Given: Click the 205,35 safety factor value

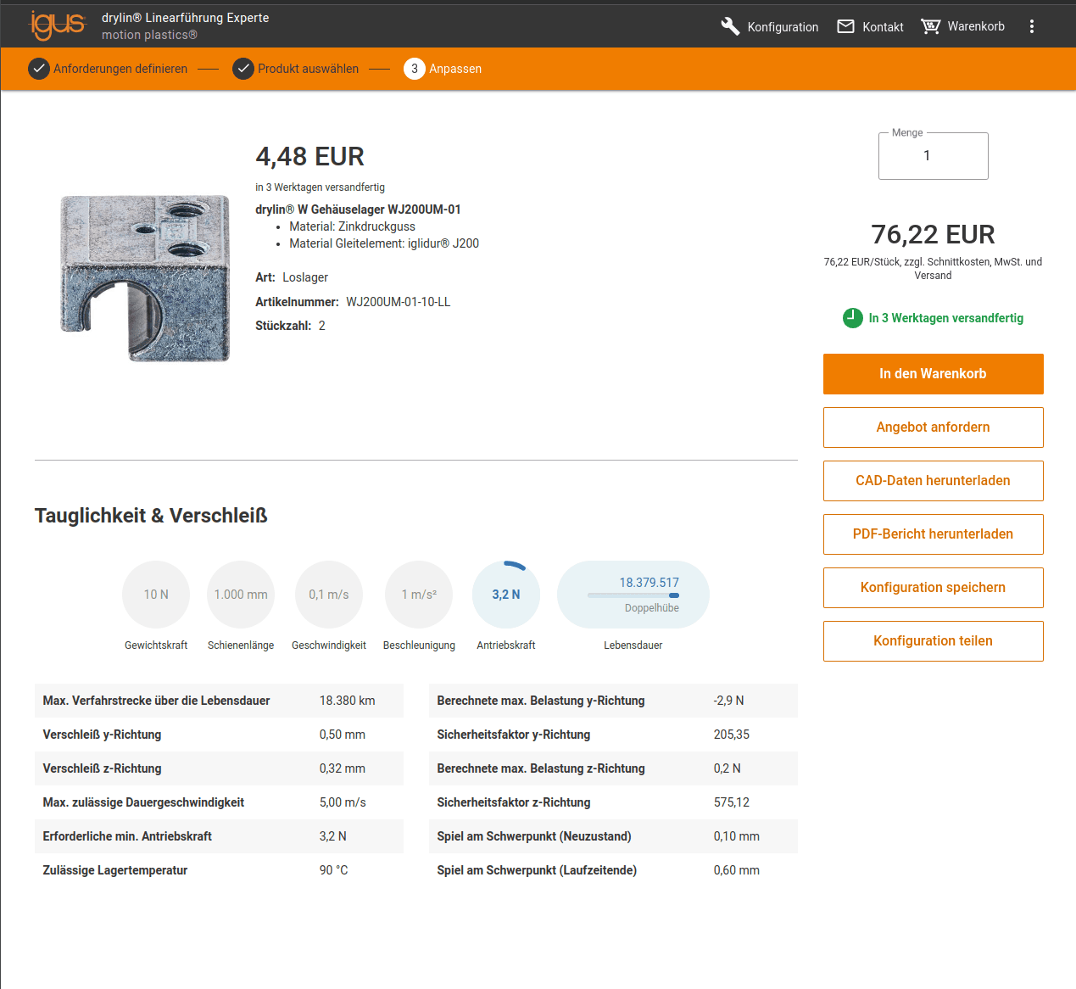Looking at the screenshot, I should point(731,735).
